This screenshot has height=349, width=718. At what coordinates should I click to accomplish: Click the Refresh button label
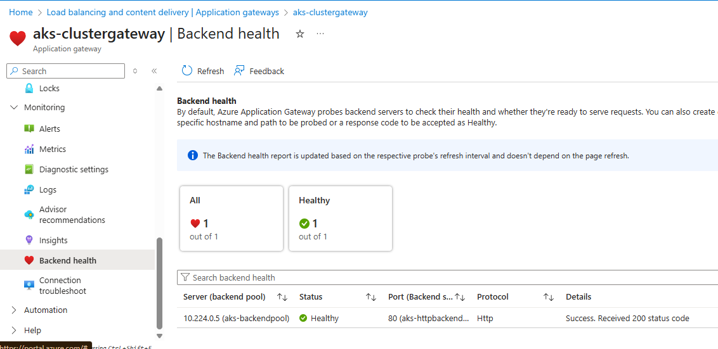click(211, 71)
